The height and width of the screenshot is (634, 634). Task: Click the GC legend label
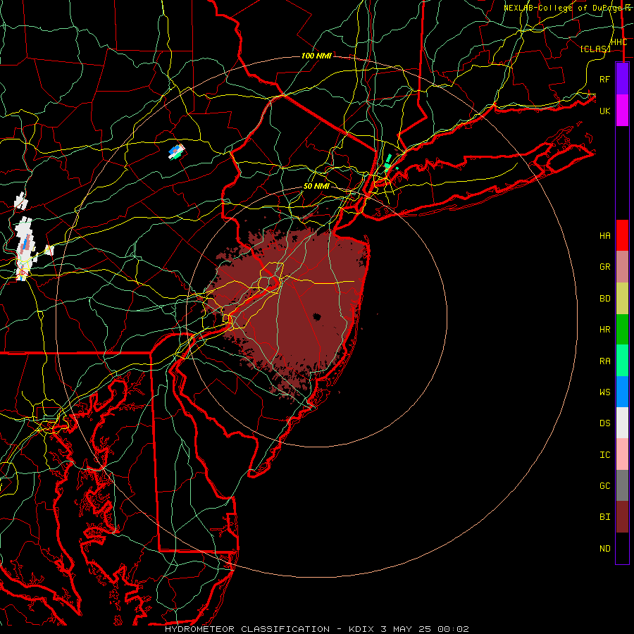[605, 486]
